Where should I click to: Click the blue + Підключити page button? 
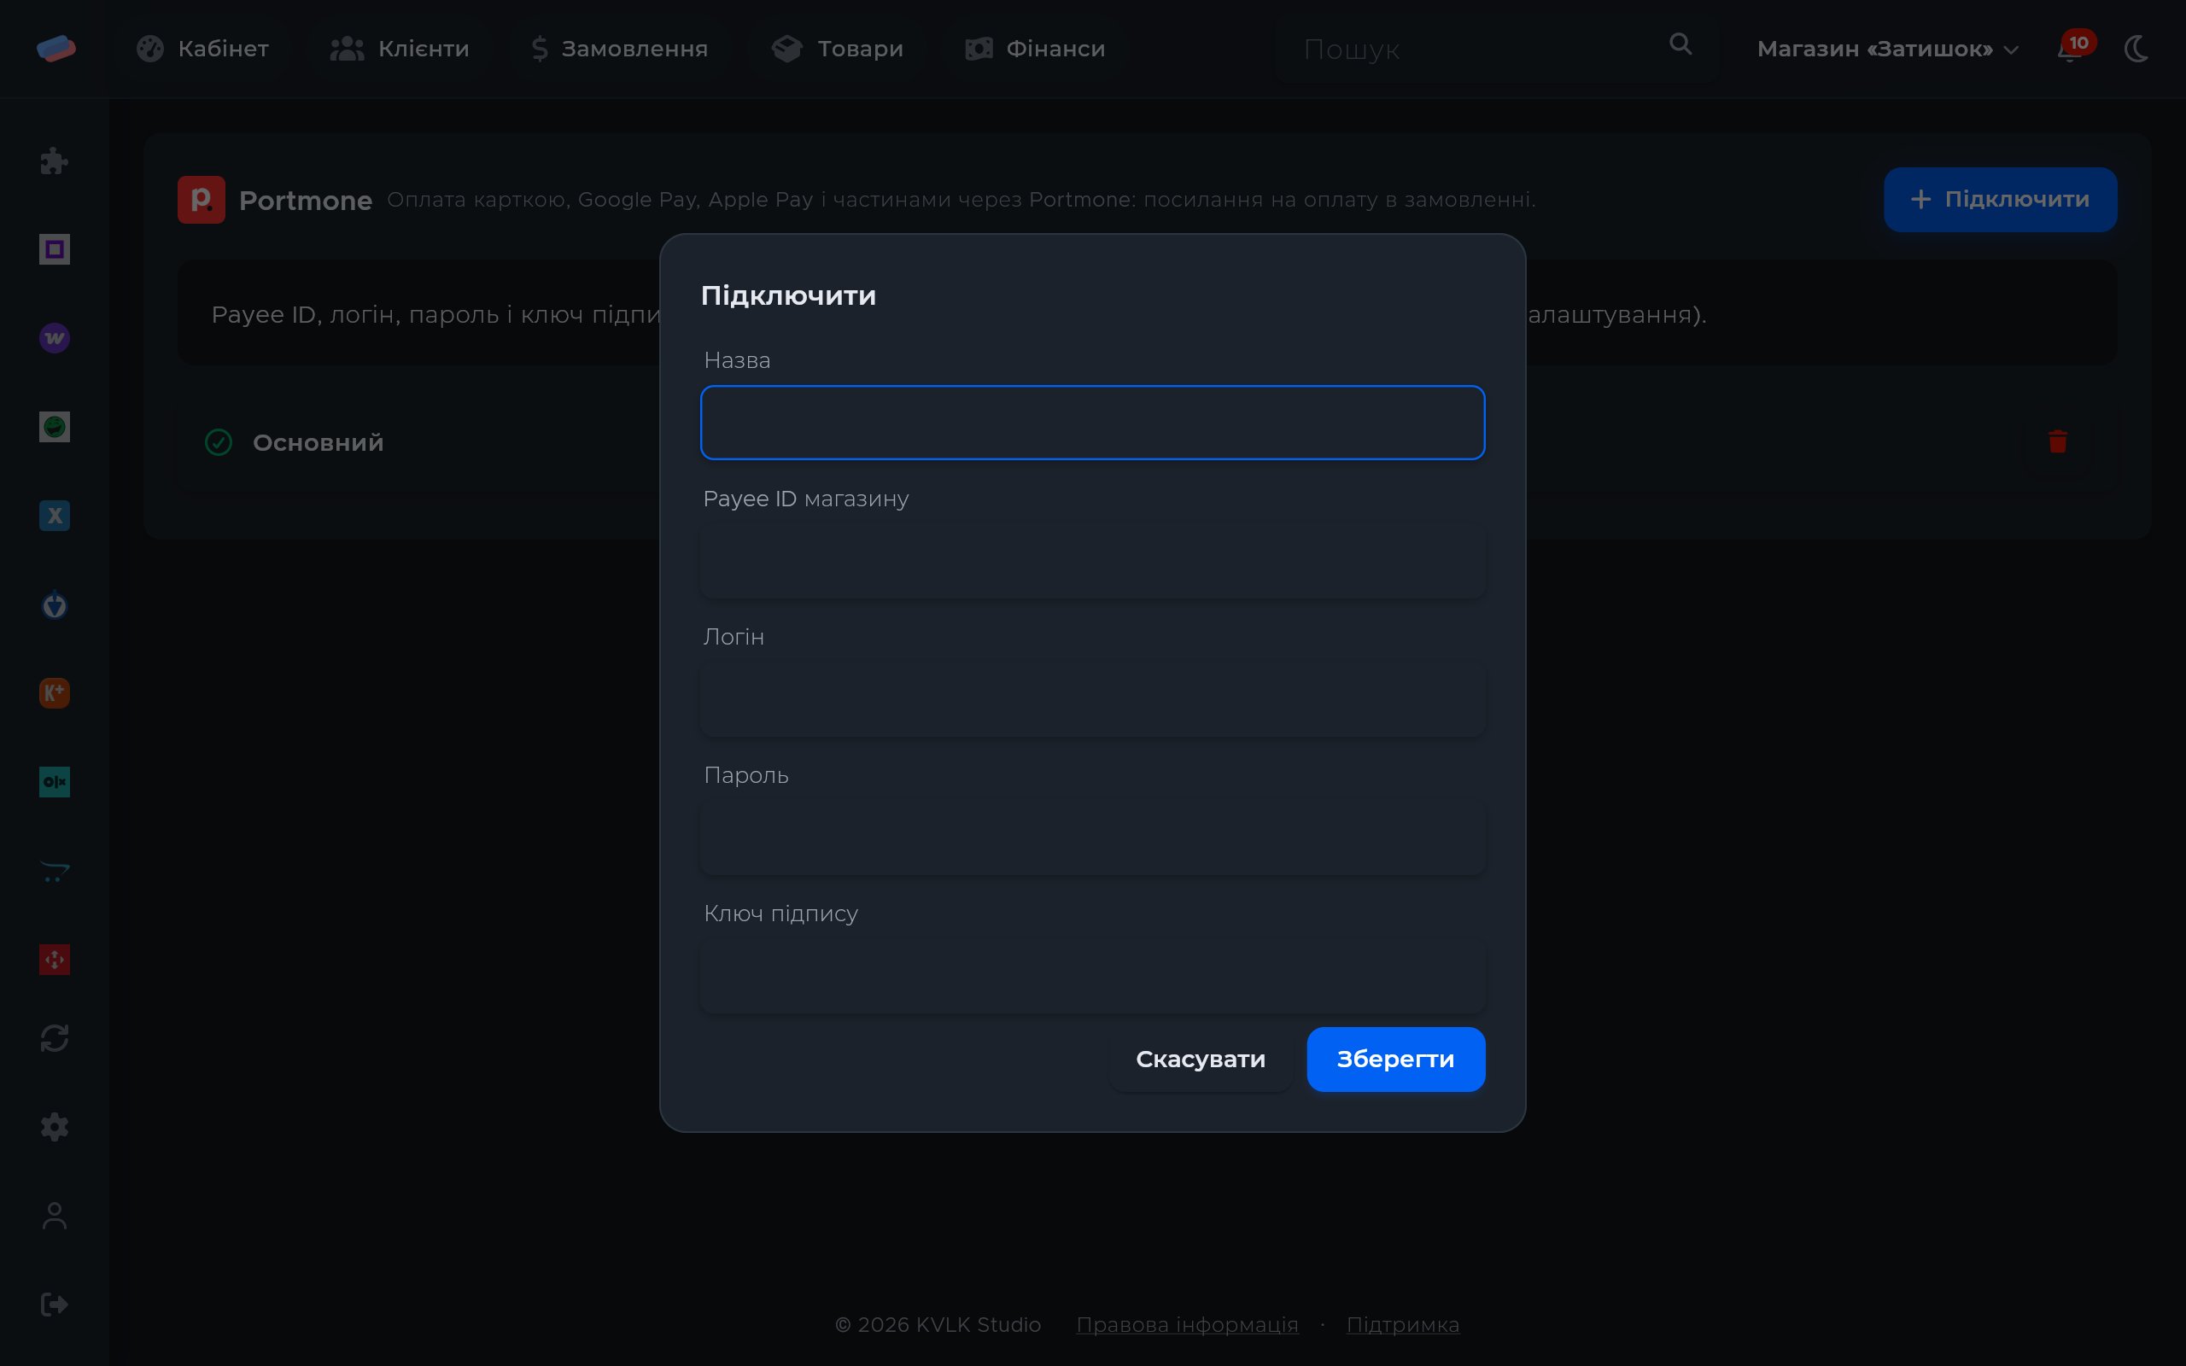pos(2000,199)
